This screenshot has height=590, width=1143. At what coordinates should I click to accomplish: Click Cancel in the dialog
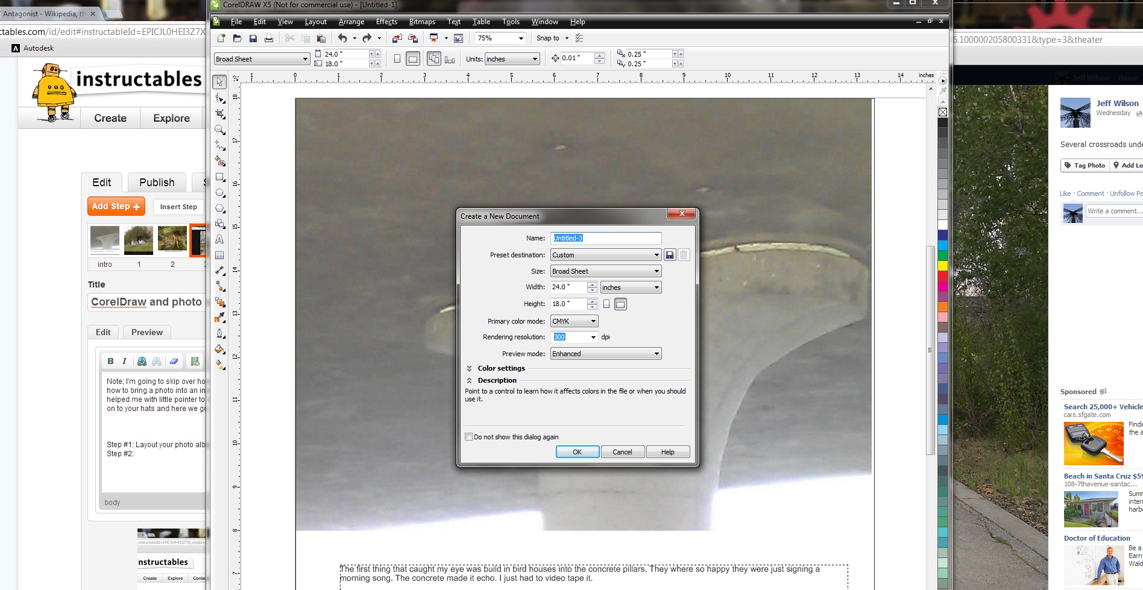click(x=622, y=452)
